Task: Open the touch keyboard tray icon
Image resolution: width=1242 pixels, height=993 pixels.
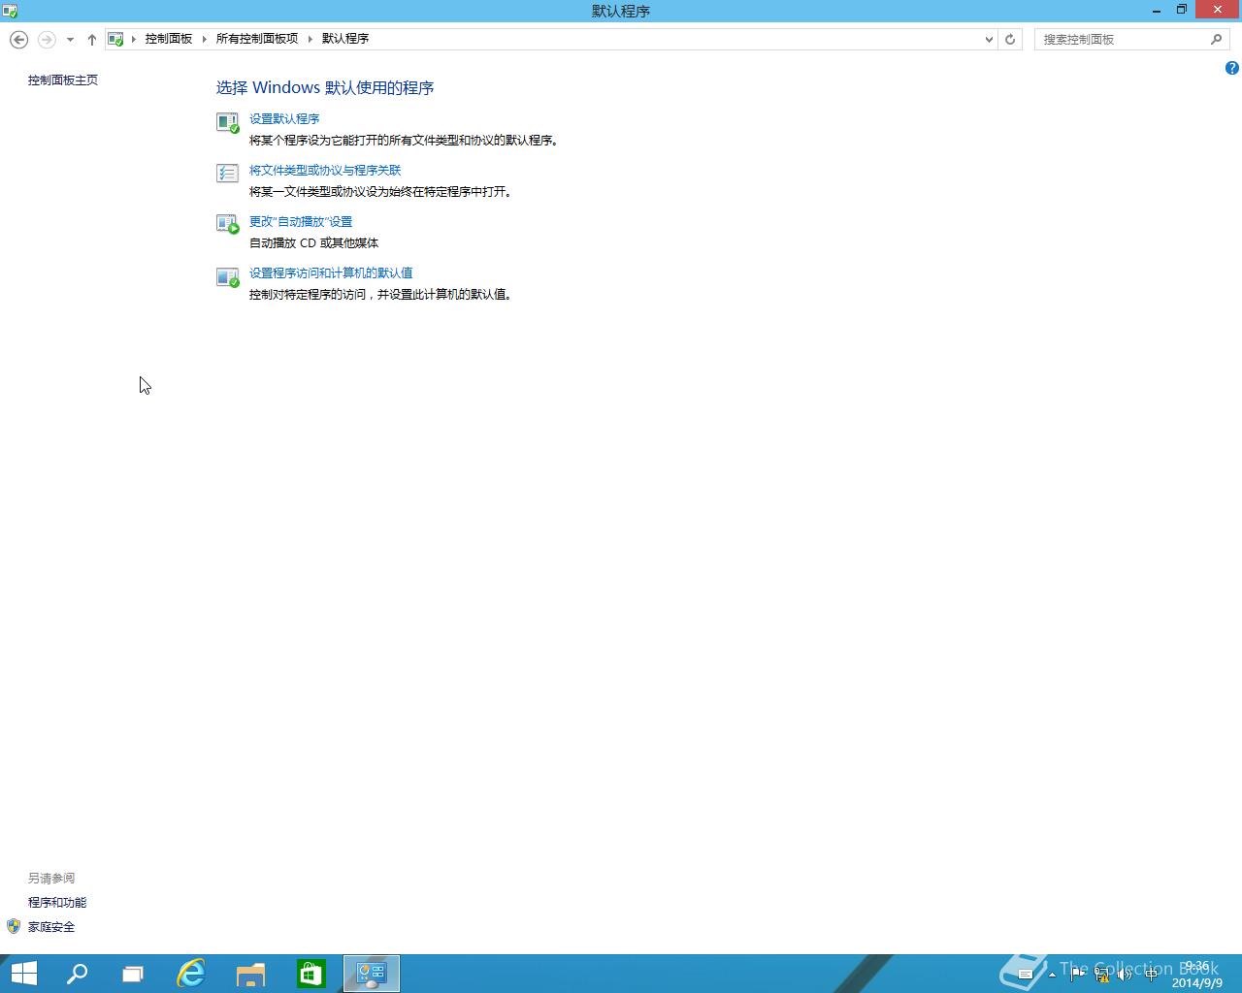Action: [1025, 975]
